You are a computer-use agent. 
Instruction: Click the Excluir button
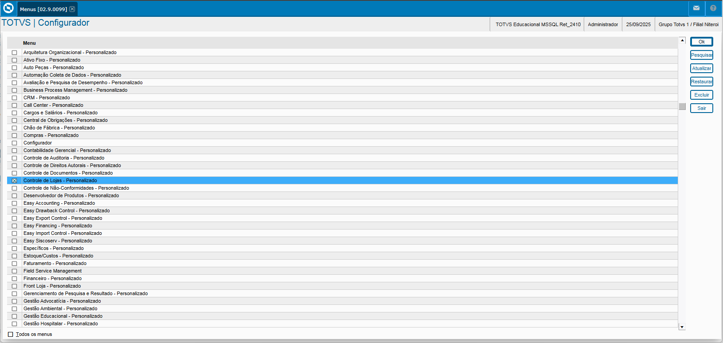702,95
